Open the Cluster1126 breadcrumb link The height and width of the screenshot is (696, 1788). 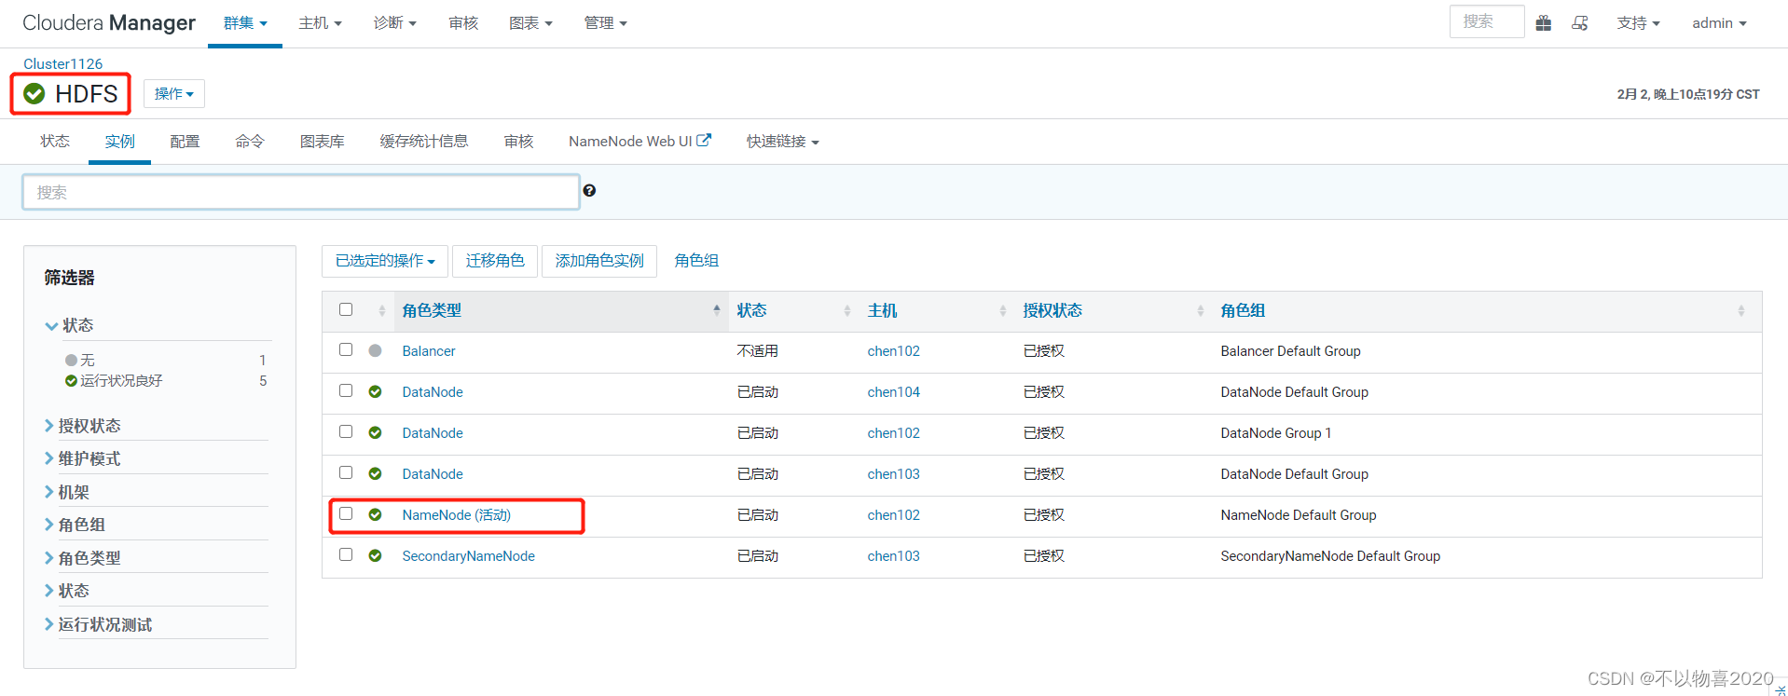click(63, 63)
